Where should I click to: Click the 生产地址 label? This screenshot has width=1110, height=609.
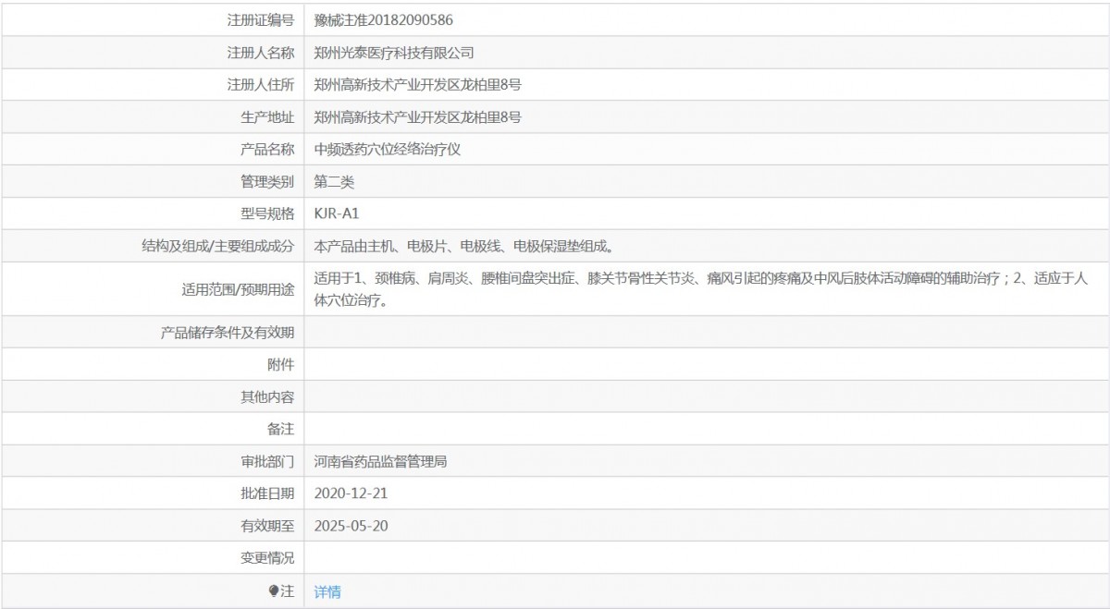267,117
